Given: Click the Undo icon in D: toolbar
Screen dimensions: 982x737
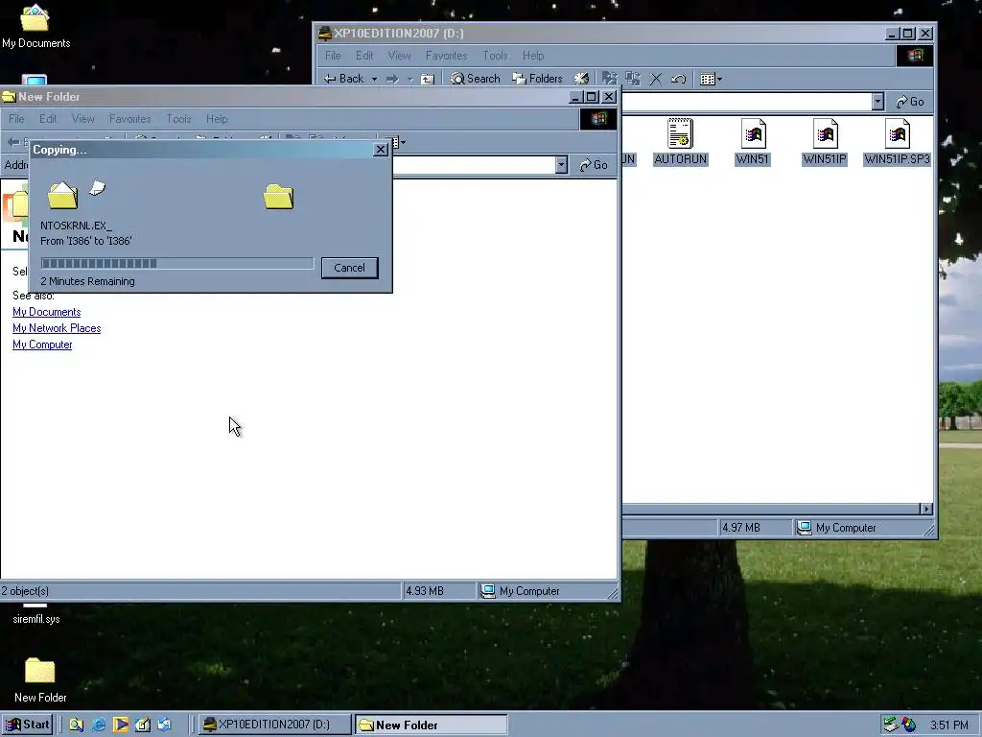Looking at the screenshot, I should [x=678, y=79].
